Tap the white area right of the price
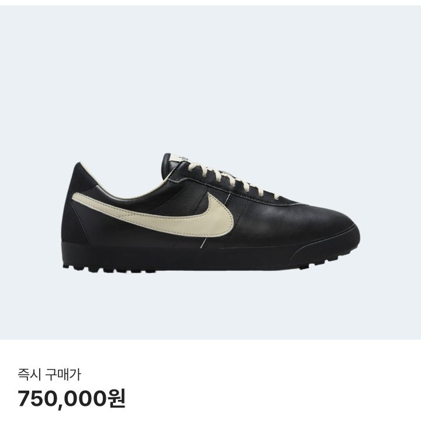Screen dimensions: 421x421 (272, 399)
